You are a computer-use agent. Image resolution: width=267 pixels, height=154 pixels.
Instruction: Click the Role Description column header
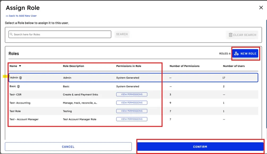[73, 66]
